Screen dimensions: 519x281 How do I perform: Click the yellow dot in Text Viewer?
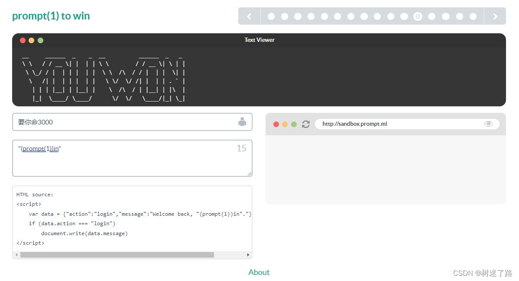point(32,40)
